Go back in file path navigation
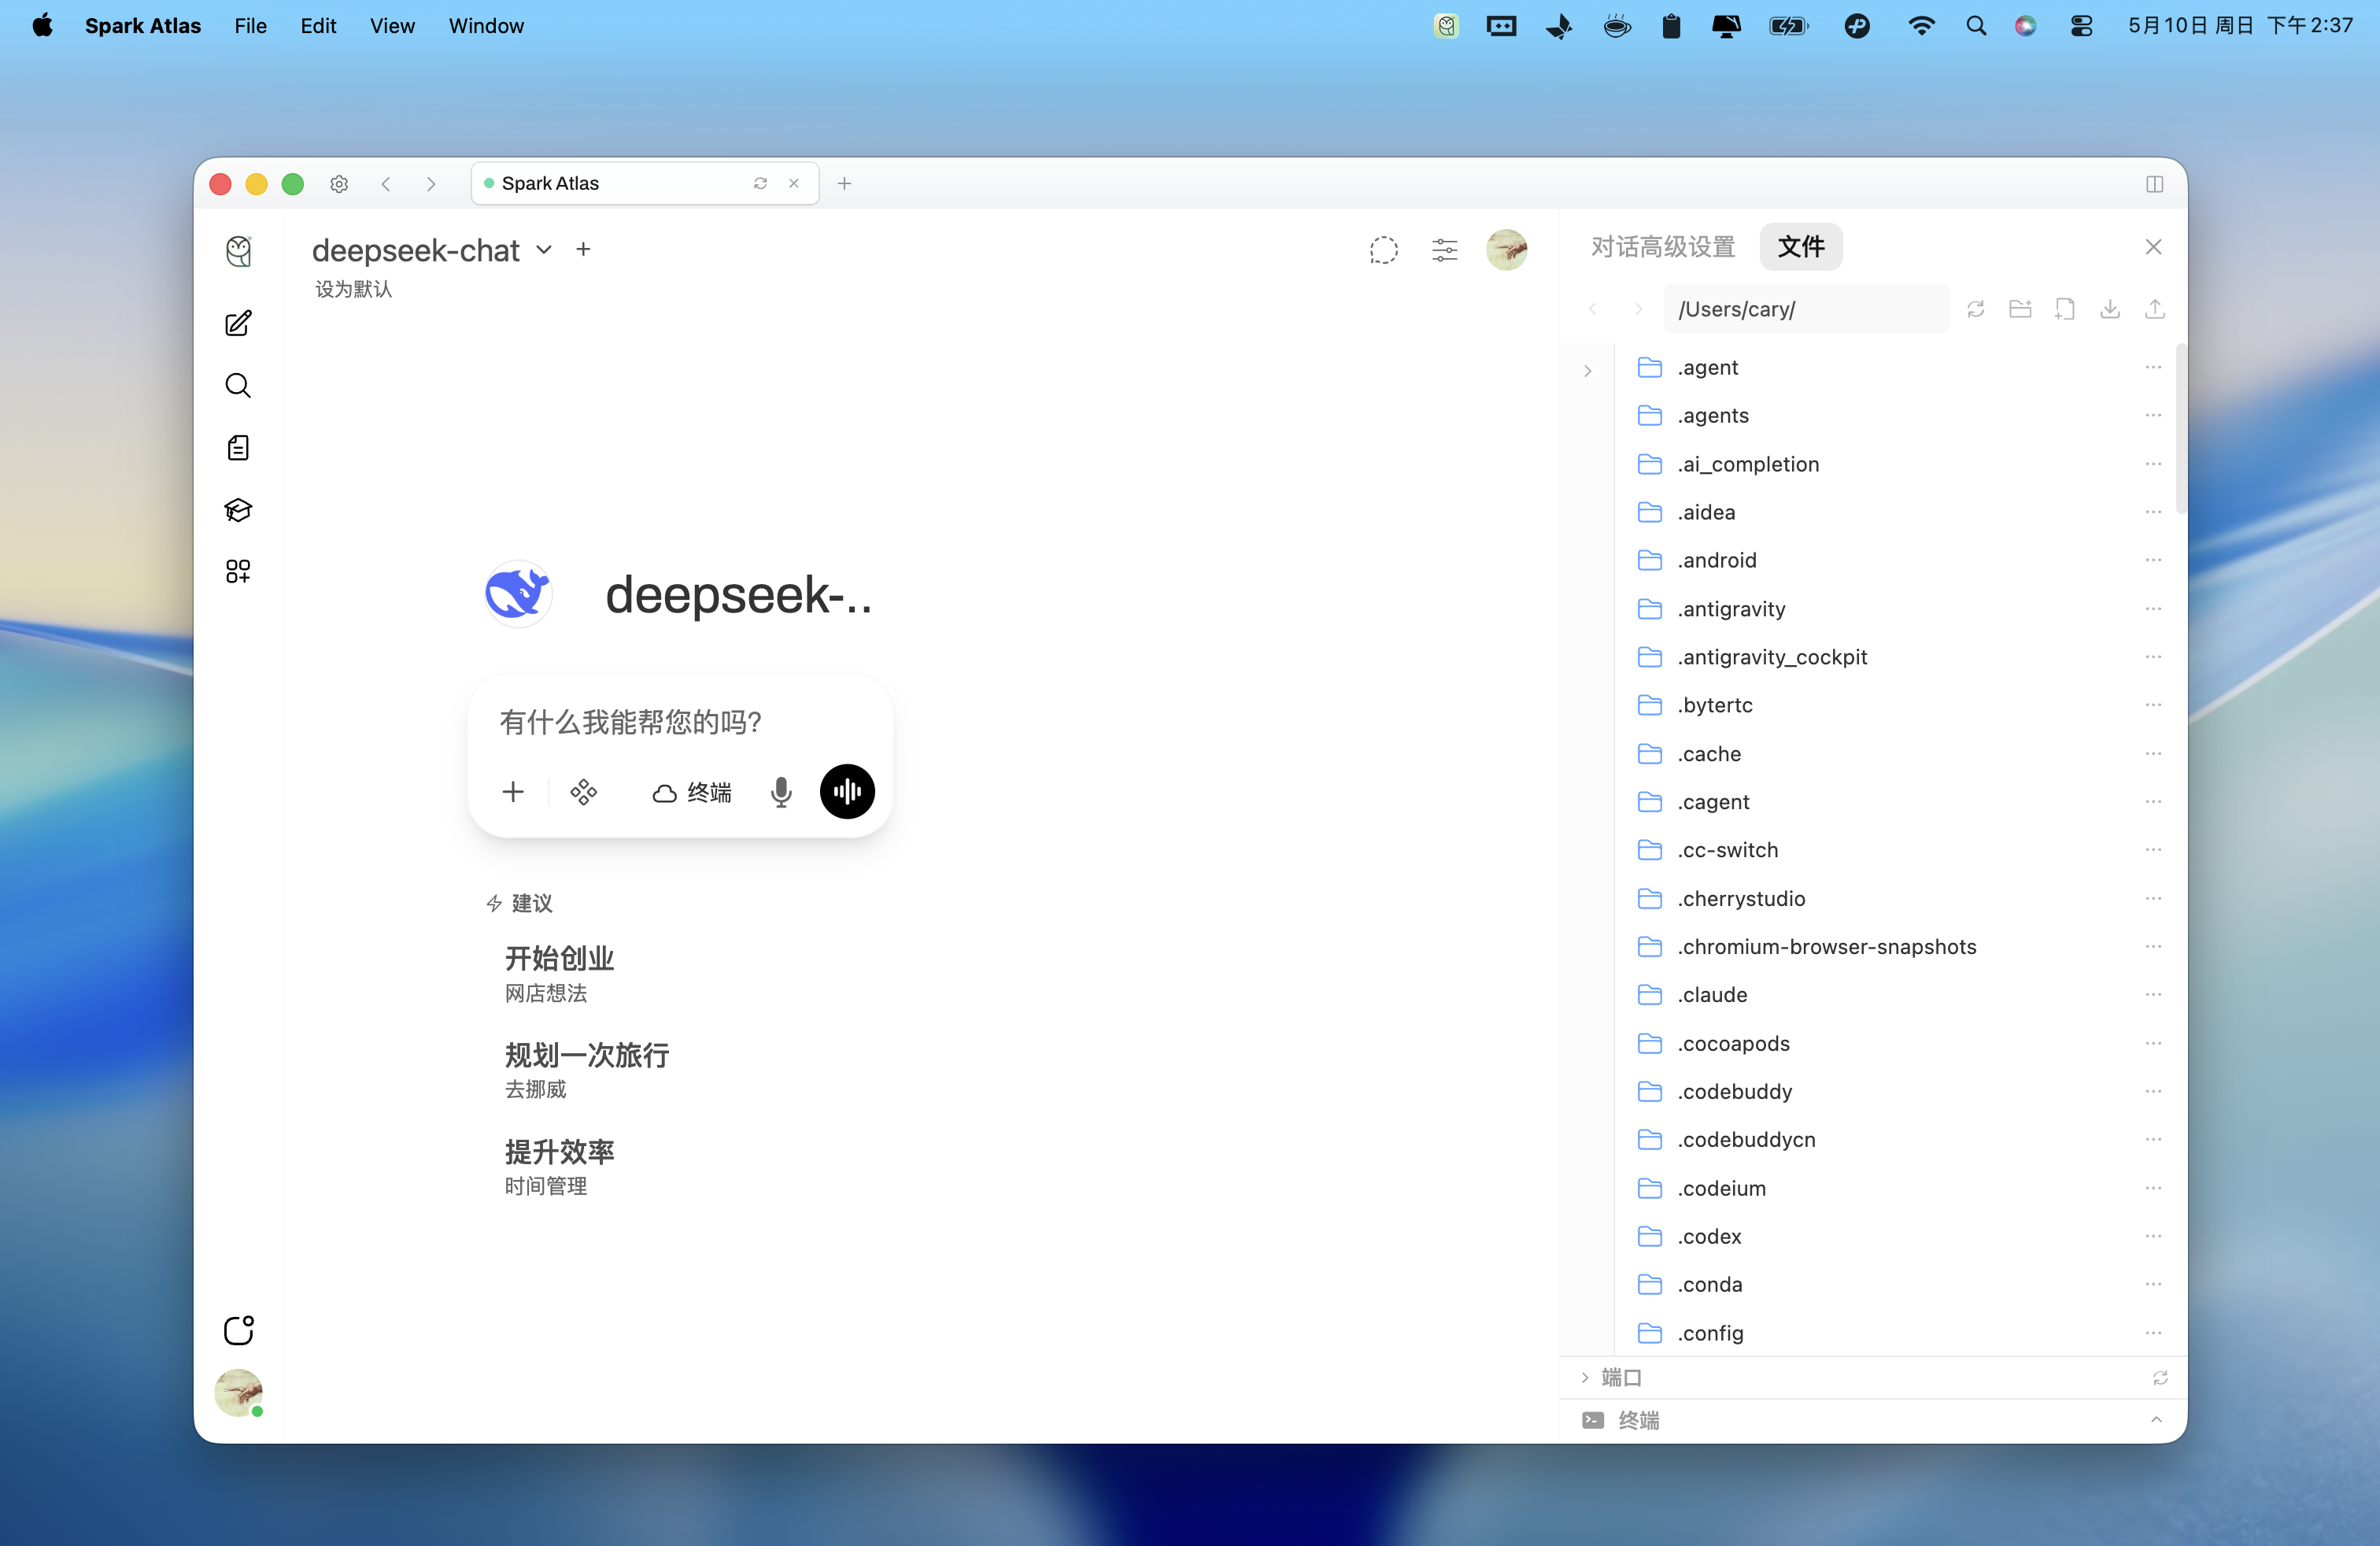Image resolution: width=2380 pixels, height=1546 pixels. click(1593, 309)
